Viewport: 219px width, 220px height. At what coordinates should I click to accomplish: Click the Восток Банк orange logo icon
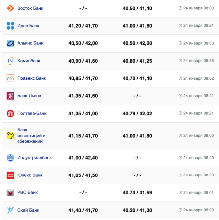click(x=10, y=8)
